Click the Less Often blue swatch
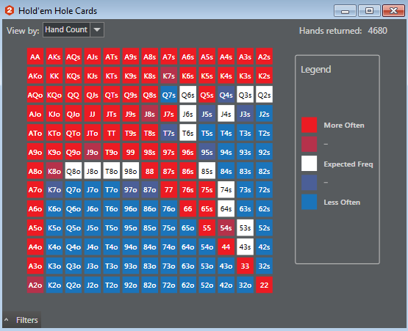This screenshot has height=331, width=408. 309,202
